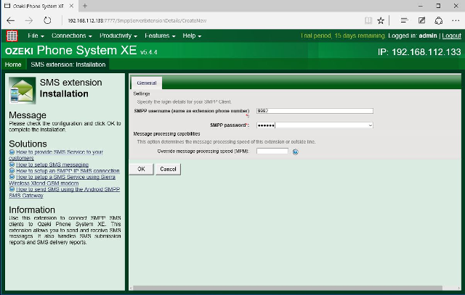
Task: Select the SMS extension: Installation tab
Action: (x=68, y=65)
